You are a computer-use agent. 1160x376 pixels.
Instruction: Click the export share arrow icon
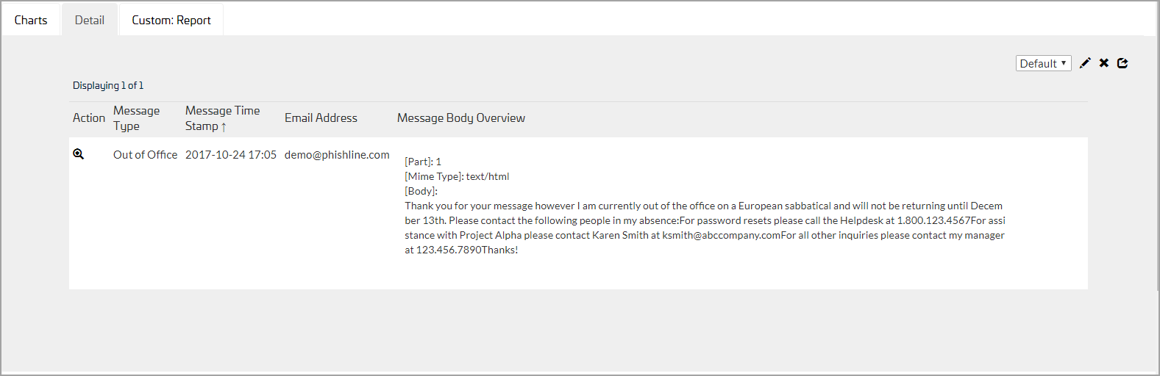[x=1122, y=63]
